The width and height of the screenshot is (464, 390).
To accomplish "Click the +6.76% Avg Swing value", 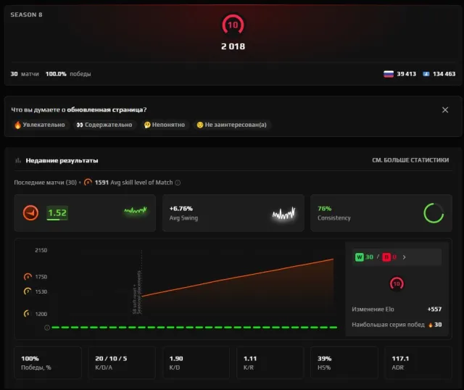I will tap(181, 209).
